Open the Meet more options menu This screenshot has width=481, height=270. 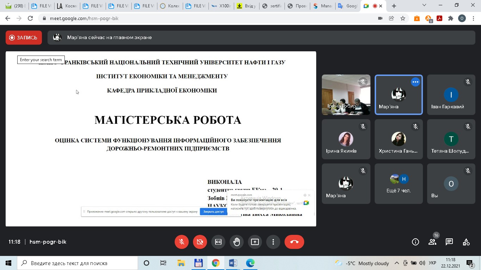coord(273,242)
